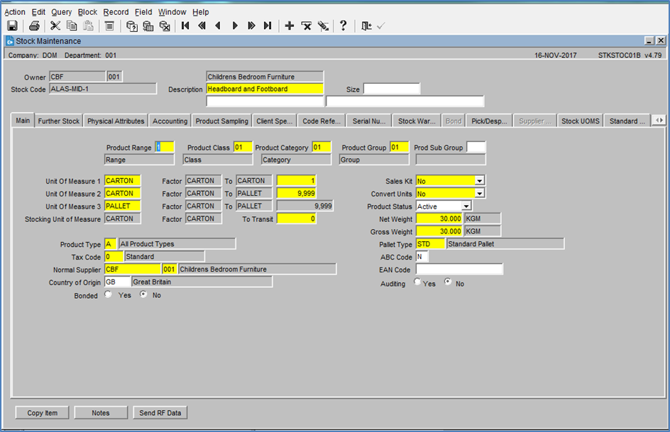The width and height of the screenshot is (670, 432).
Task: Click the Notes button
Action: click(101, 413)
